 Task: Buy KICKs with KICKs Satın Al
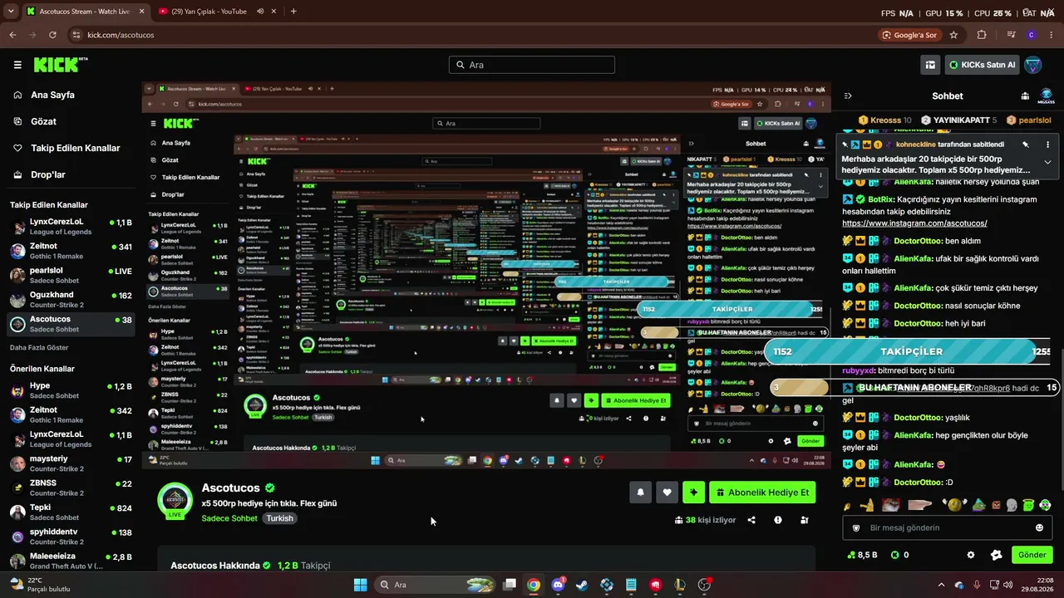[x=983, y=65]
